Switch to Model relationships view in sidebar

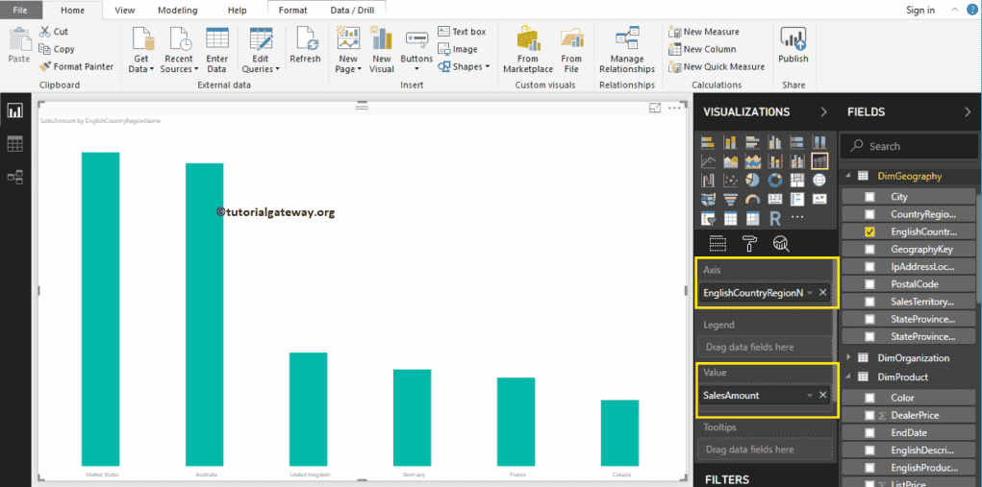(14, 178)
